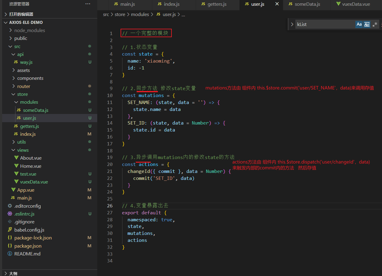382x276 pixels.
Task: Collapse the store folder
Action: [50, 94]
